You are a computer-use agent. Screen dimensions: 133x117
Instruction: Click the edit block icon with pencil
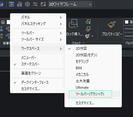[88, 29]
